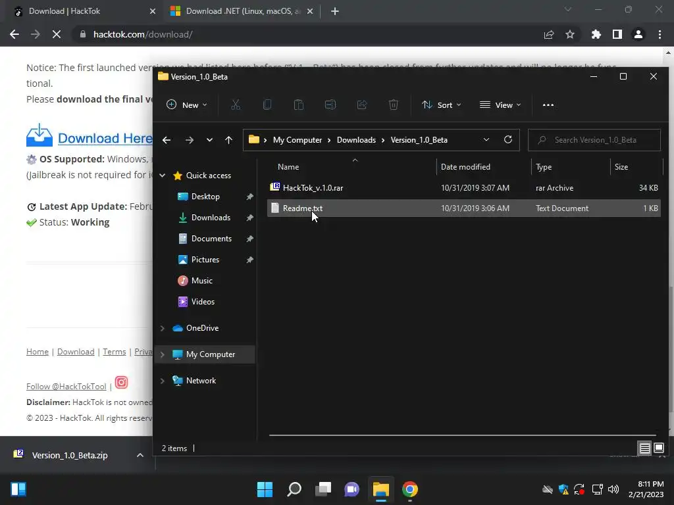Click the Instagram icon on HackTok page
This screenshot has width=674, height=505.
tap(121, 382)
